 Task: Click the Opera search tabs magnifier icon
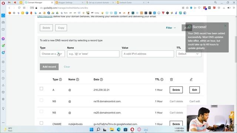pos(216,3)
